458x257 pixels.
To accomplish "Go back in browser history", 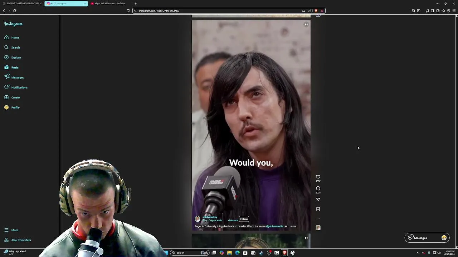I will point(4,11).
